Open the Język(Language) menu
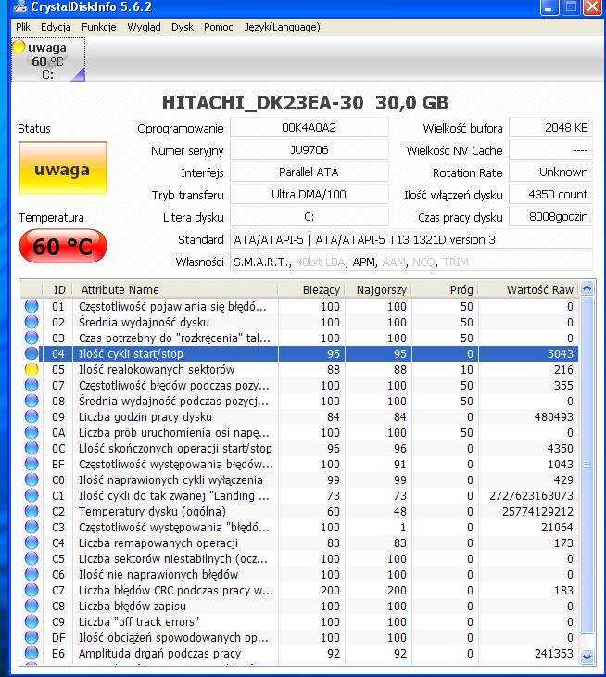The width and height of the screenshot is (606, 677). pyautogui.click(x=282, y=27)
